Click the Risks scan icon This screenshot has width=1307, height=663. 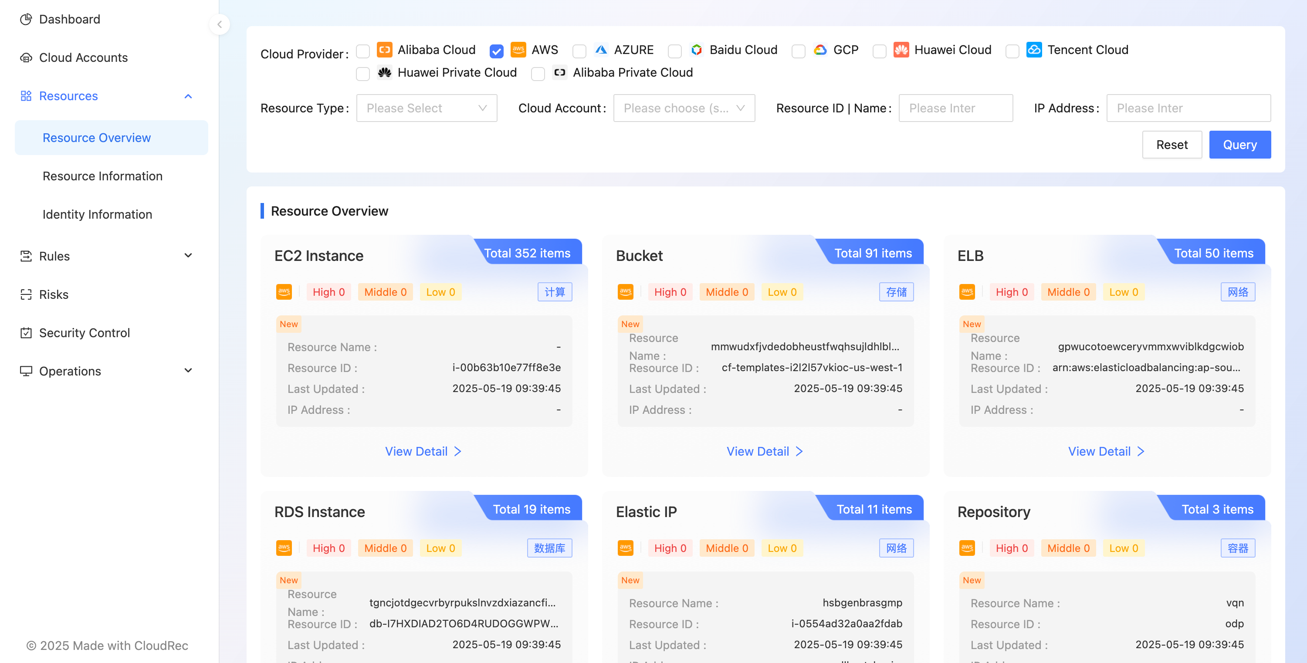26,295
